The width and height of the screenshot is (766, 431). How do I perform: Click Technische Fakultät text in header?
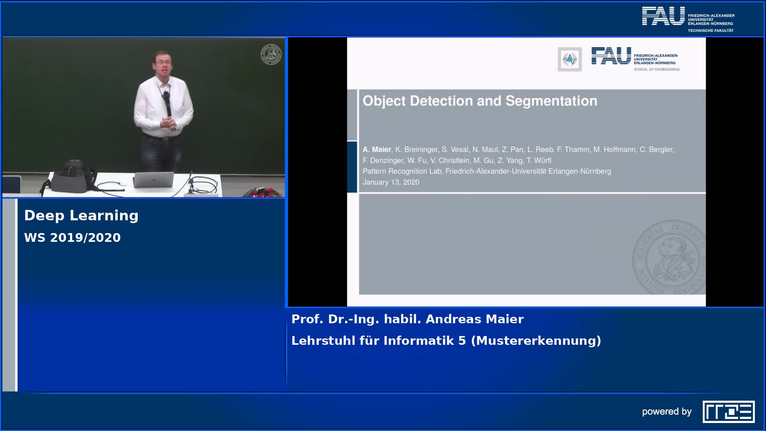(x=710, y=30)
